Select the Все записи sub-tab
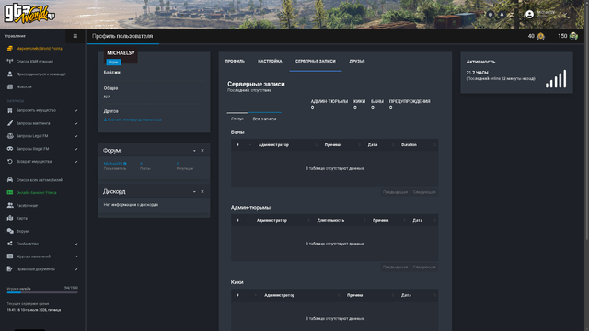 click(264, 119)
